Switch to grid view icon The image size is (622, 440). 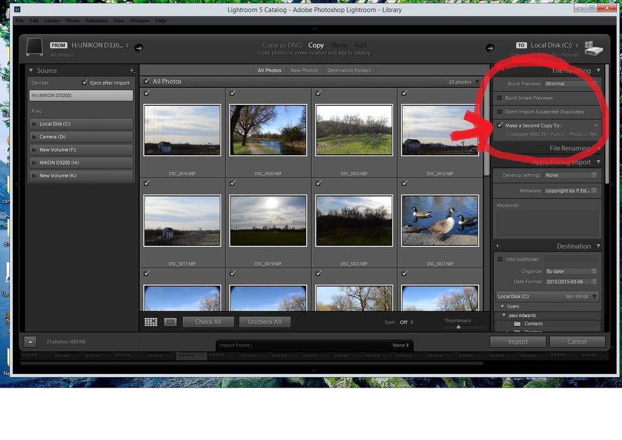pos(151,322)
